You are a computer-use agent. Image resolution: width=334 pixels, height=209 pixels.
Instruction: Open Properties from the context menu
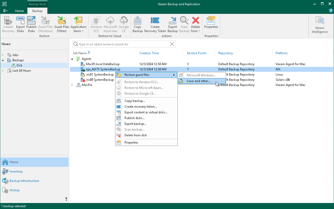[146, 143]
